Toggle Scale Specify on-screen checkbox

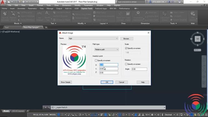pyautogui.click(x=126, y=48)
